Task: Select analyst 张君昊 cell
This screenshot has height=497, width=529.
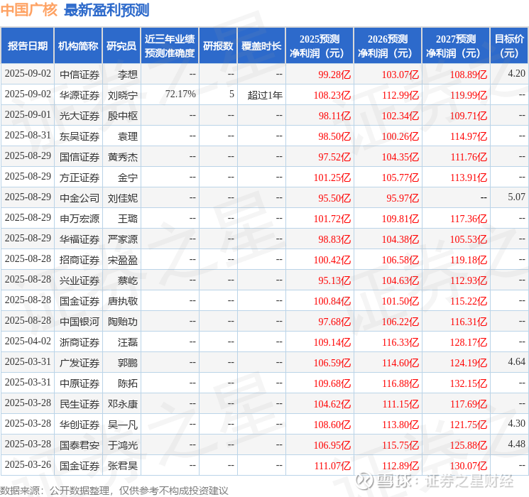Action: pos(123,466)
